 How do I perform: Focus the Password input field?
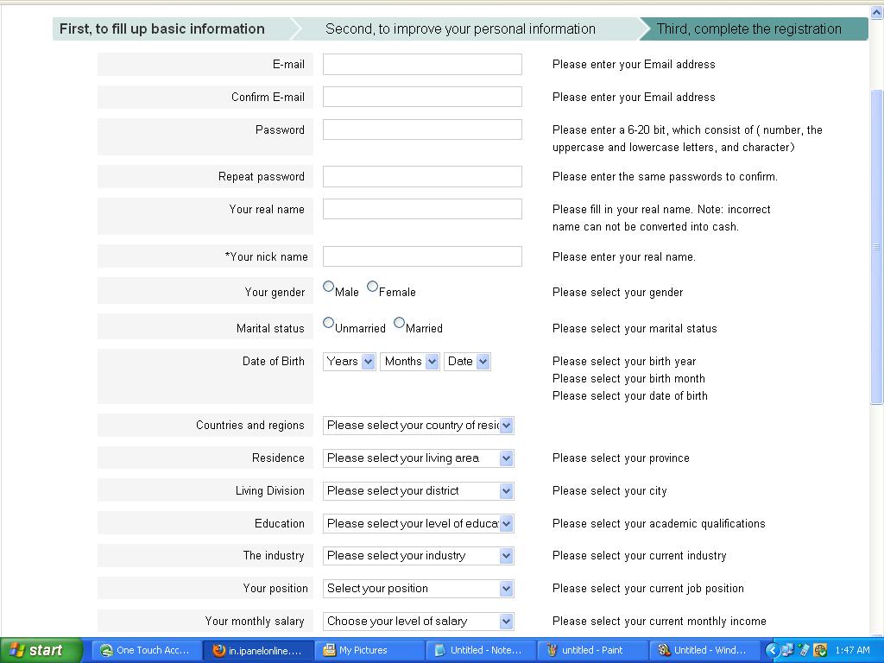tap(422, 129)
